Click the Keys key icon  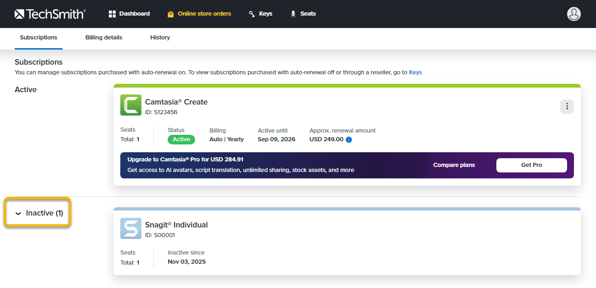tap(252, 14)
